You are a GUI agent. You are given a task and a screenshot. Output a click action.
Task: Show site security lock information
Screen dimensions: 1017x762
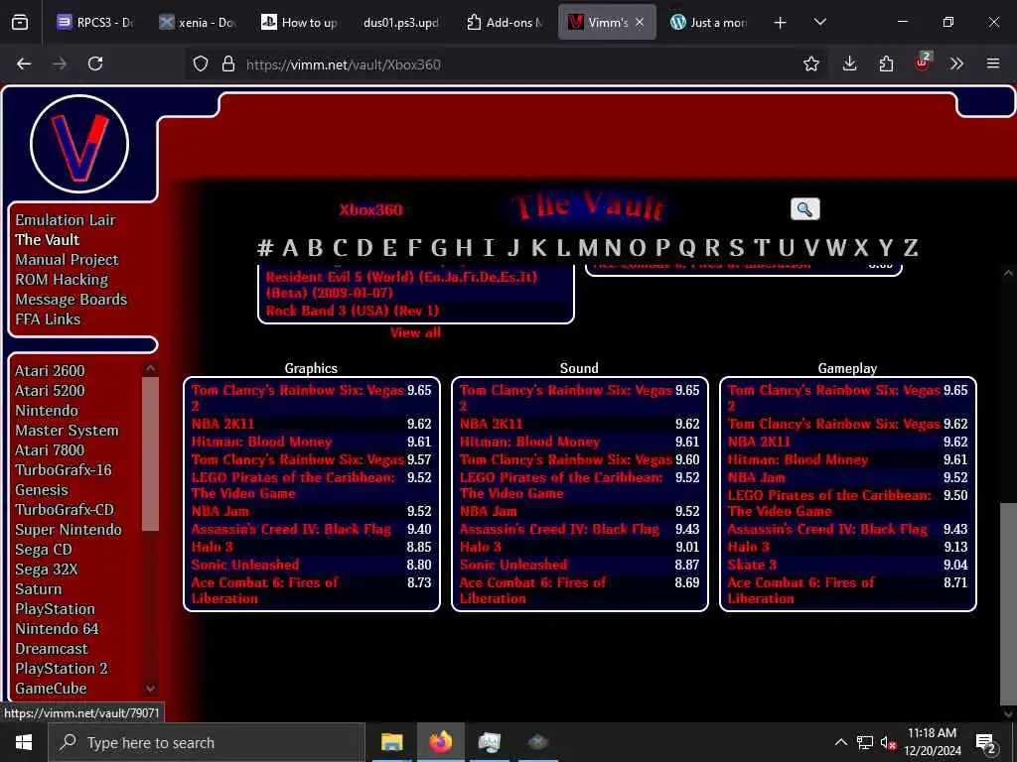tap(227, 63)
